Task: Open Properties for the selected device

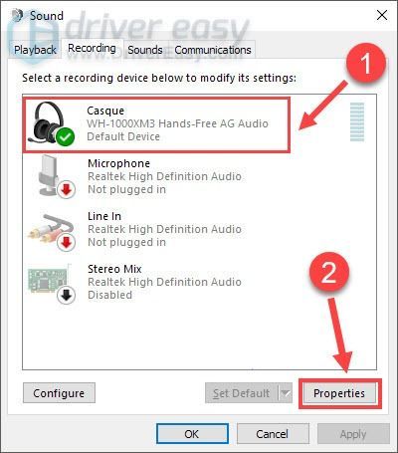Action: click(x=339, y=393)
